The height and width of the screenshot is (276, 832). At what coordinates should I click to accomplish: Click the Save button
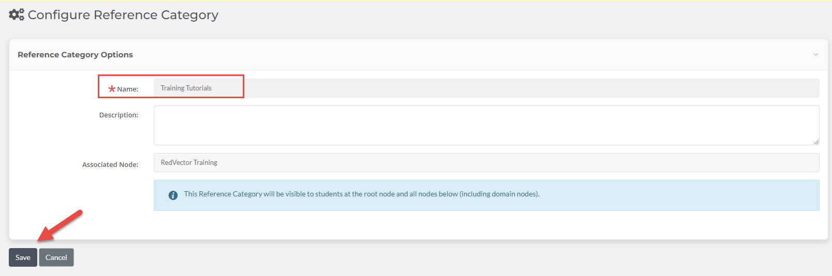coord(23,257)
